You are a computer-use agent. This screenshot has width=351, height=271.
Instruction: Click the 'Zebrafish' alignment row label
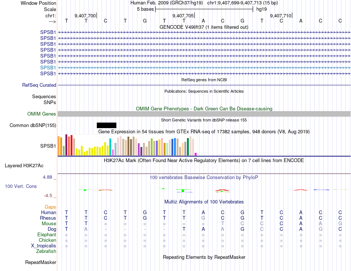click(x=46, y=251)
